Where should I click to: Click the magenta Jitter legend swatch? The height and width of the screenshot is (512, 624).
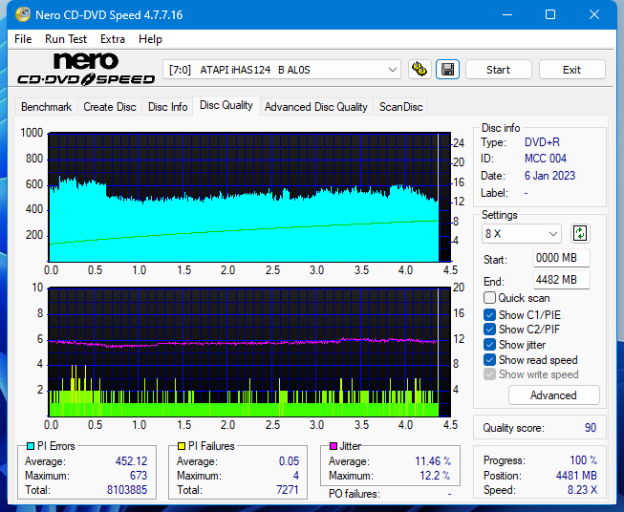click(334, 446)
